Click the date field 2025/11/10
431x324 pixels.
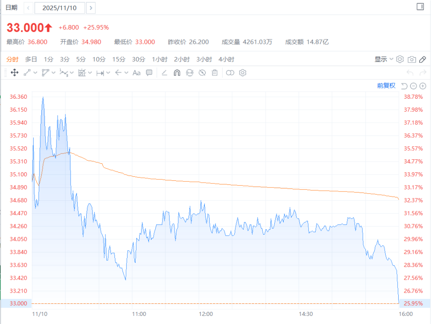[59, 8]
